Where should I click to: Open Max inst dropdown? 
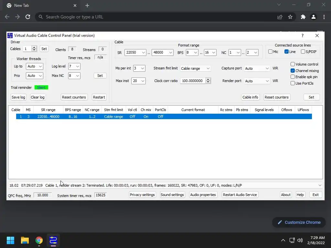tap(138, 81)
